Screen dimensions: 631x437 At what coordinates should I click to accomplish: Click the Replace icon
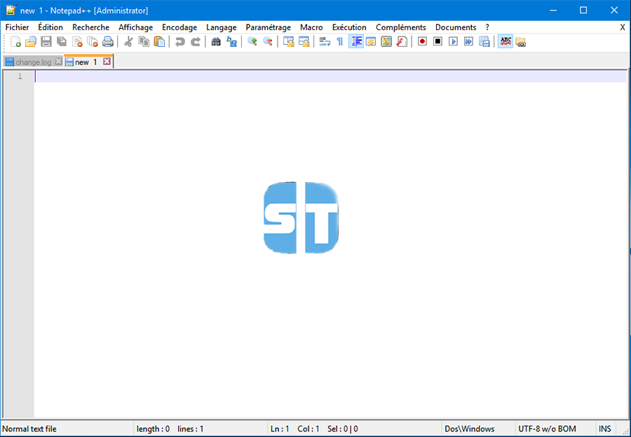pyautogui.click(x=231, y=41)
